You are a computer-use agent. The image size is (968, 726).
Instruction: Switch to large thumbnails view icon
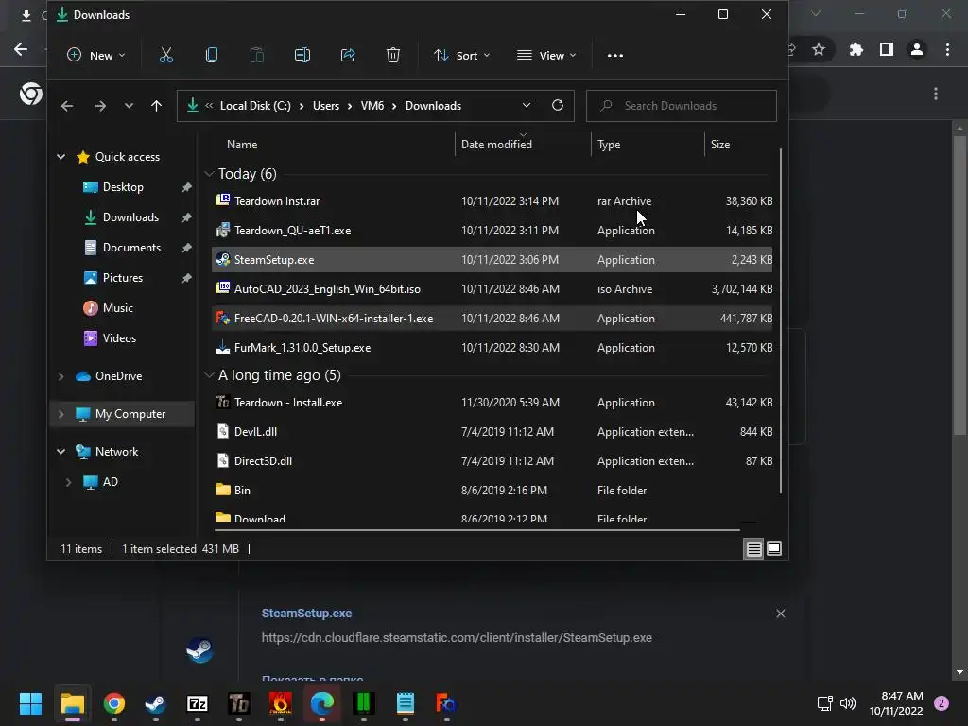pos(773,548)
